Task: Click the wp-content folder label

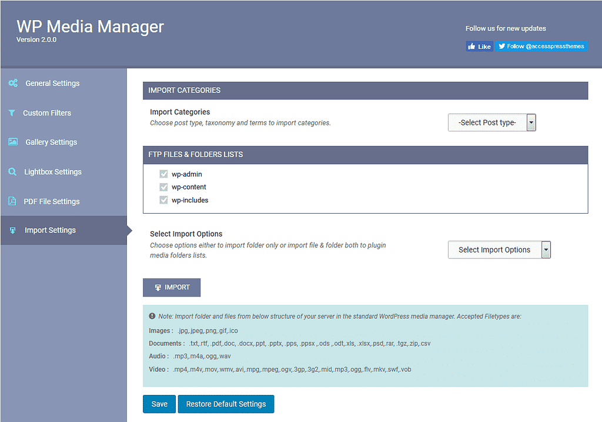Action: click(x=189, y=187)
